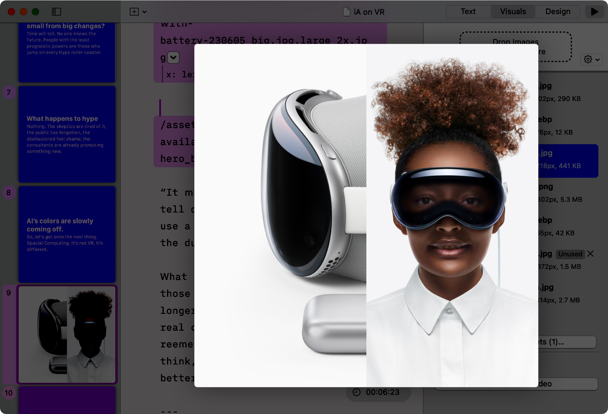
Task: Expand the dropdown chevron next to the gear icon
Action: coord(597,59)
